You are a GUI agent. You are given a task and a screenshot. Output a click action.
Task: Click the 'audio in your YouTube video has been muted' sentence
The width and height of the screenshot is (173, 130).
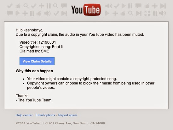[80, 35]
